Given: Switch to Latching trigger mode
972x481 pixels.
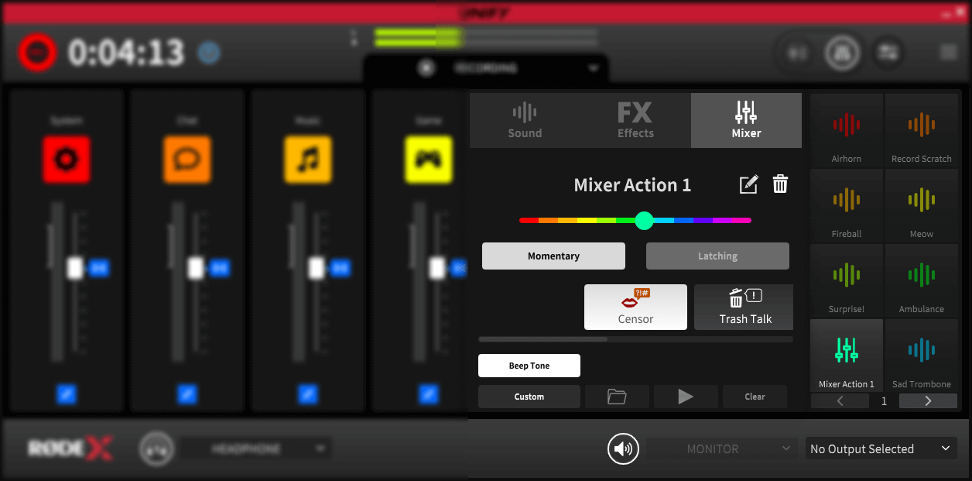Looking at the screenshot, I should (x=717, y=256).
